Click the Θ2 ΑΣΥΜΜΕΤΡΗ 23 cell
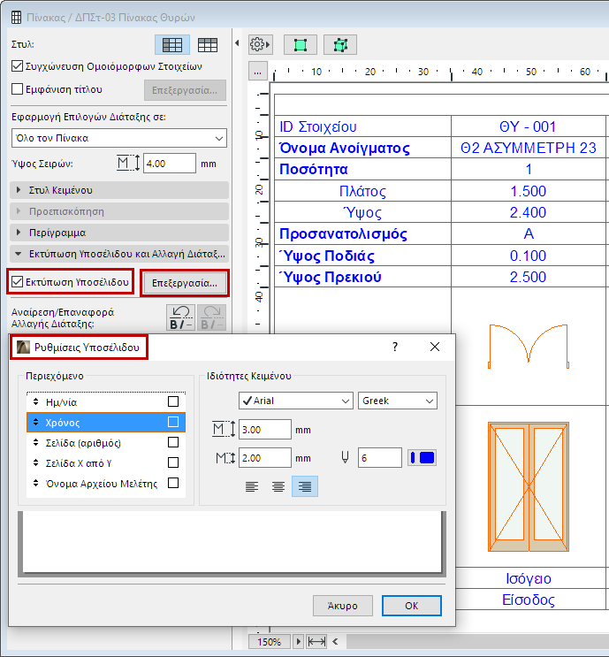The image size is (609, 657). pos(528,148)
